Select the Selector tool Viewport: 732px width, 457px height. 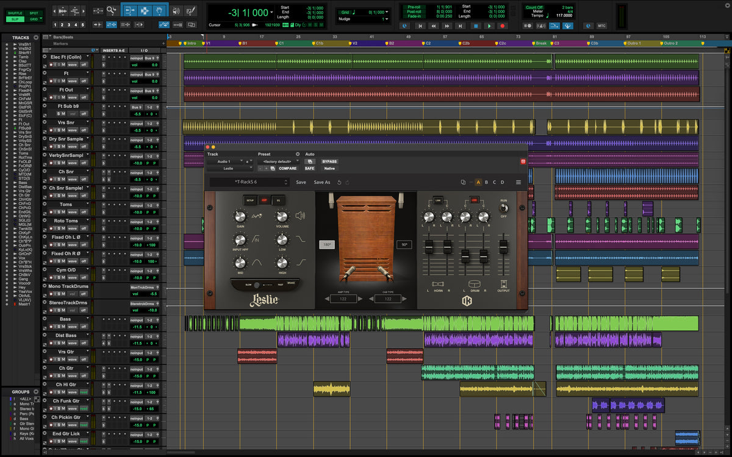coord(144,10)
